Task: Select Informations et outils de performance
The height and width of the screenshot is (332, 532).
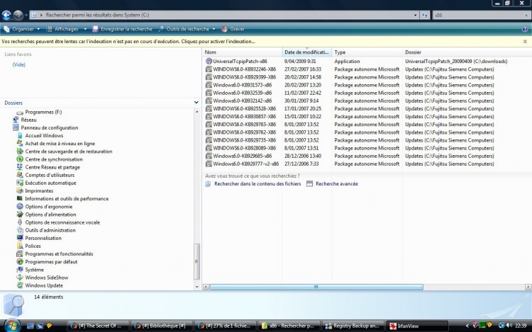Action: (67, 199)
